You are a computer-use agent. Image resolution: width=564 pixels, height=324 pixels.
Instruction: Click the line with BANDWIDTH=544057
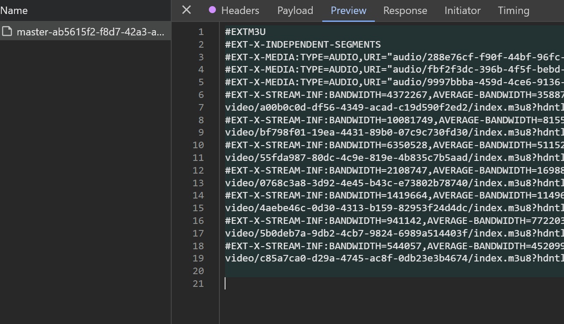pyautogui.click(x=394, y=246)
